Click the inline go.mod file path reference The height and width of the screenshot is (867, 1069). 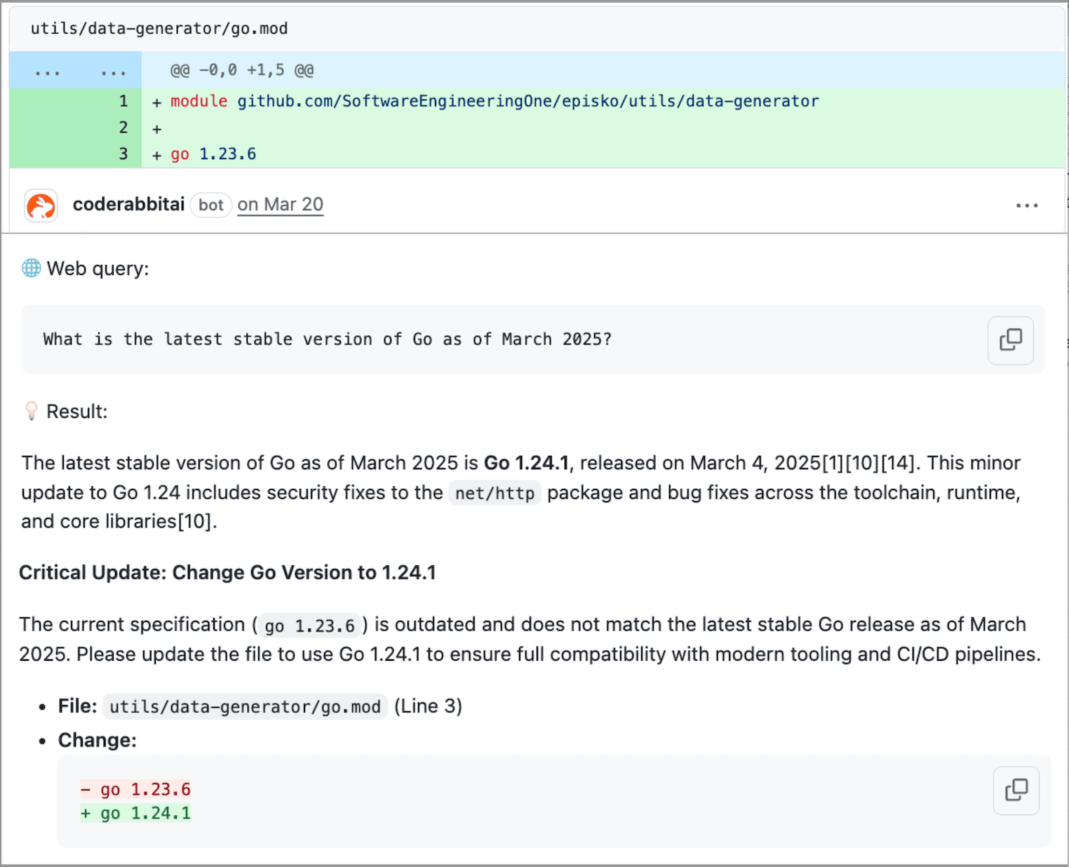point(244,706)
